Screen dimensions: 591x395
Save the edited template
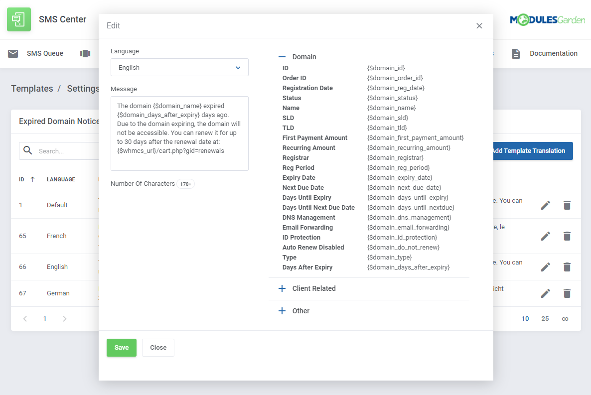tap(121, 348)
